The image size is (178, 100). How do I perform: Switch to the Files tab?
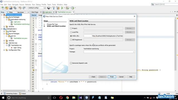(11, 12)
